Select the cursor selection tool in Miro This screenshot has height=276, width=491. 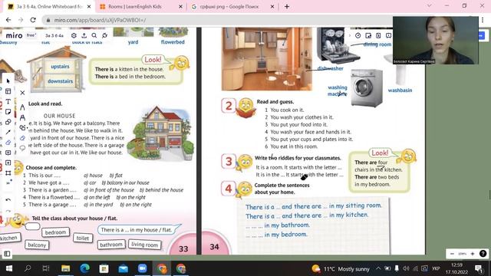(8, 81)
